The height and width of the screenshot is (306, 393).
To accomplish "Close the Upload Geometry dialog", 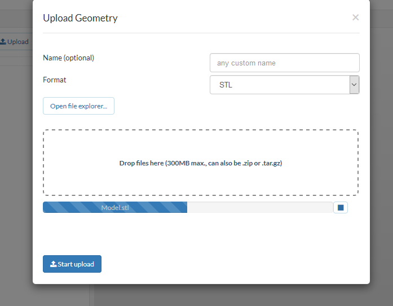I will coord(355,18).
